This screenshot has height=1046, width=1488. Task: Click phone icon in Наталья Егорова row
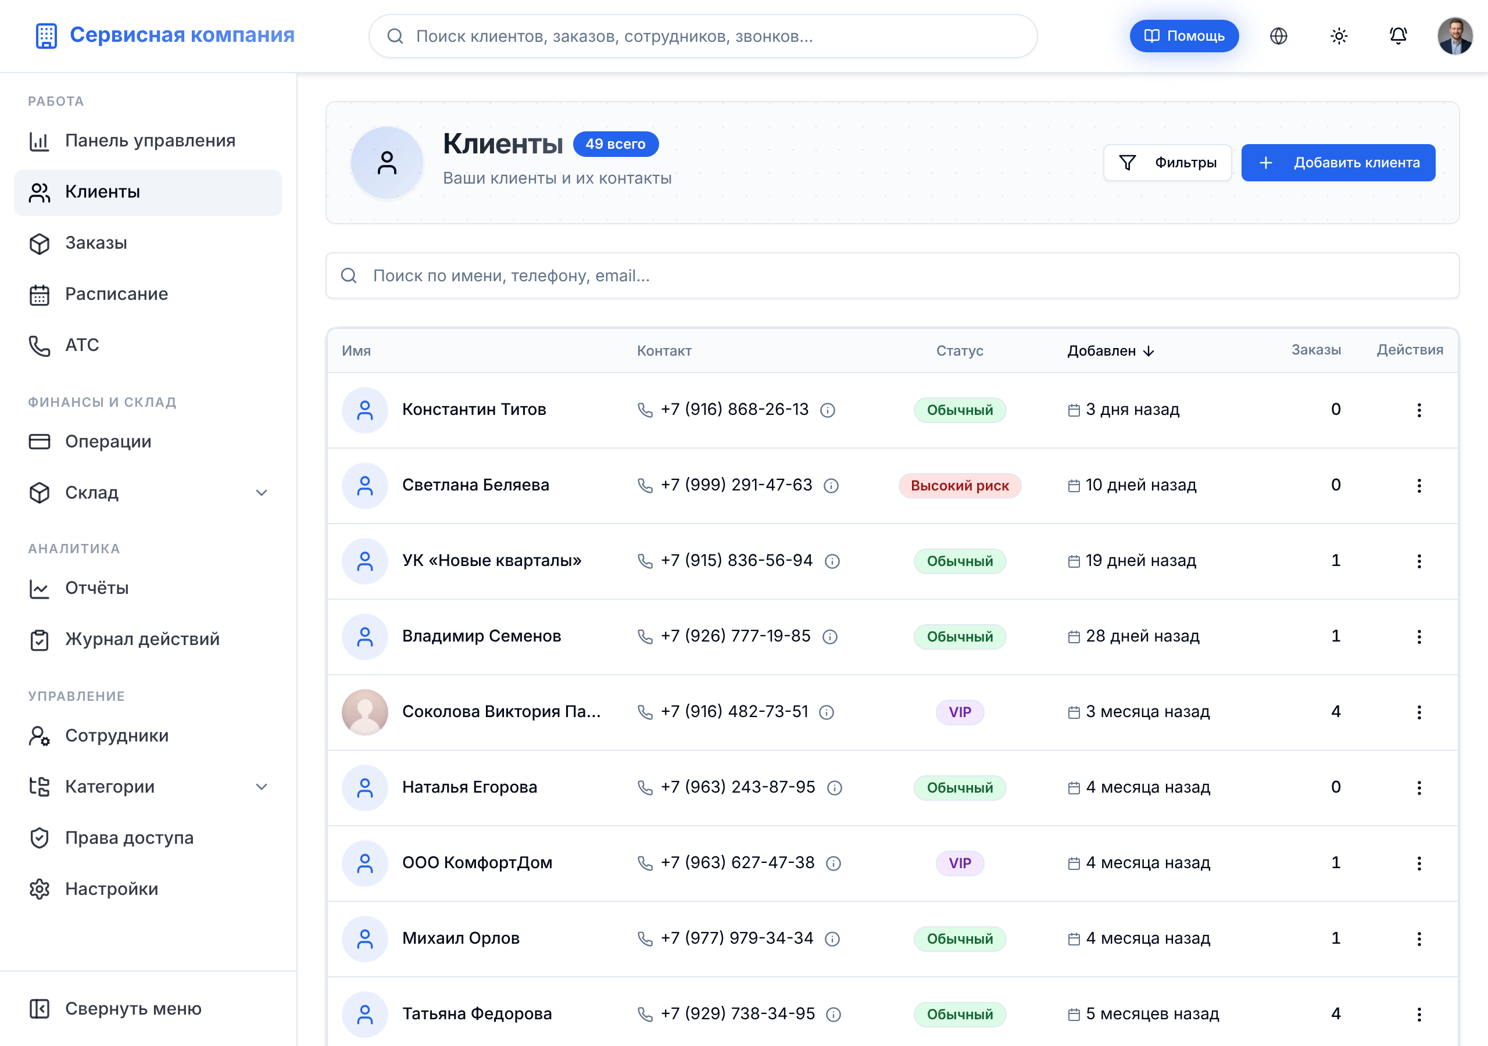coord(645,788)
